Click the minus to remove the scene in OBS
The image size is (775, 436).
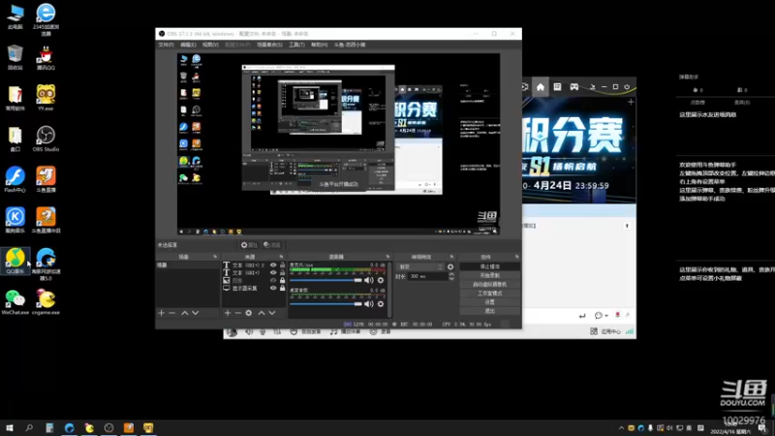pyautogui.click(x=172, y=313)
